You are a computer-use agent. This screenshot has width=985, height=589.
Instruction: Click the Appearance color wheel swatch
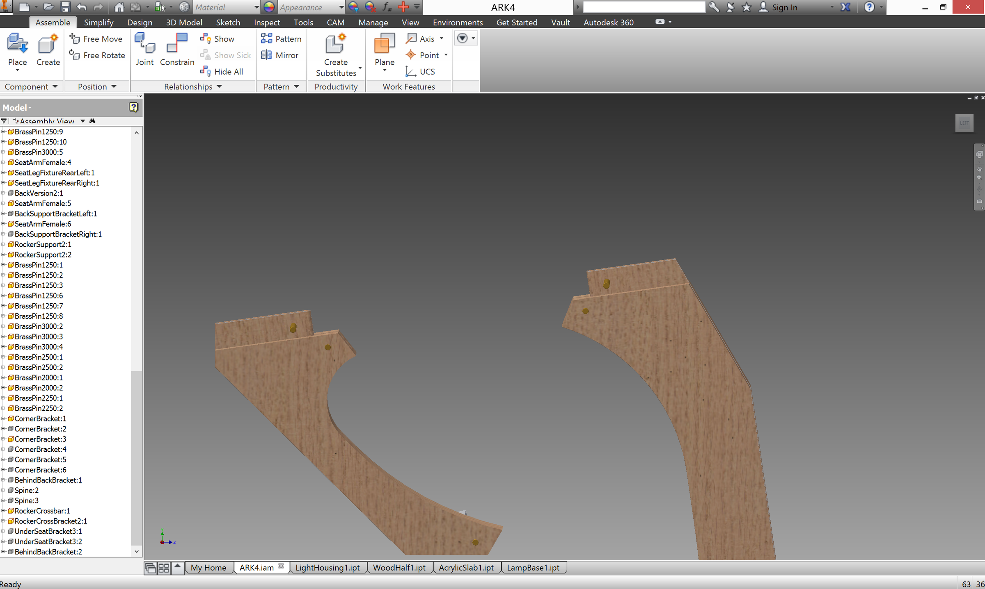(269, 7)
